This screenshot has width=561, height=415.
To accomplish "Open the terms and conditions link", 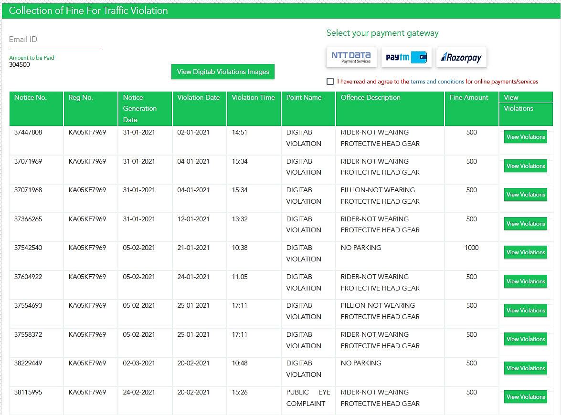I will [437, 82].
